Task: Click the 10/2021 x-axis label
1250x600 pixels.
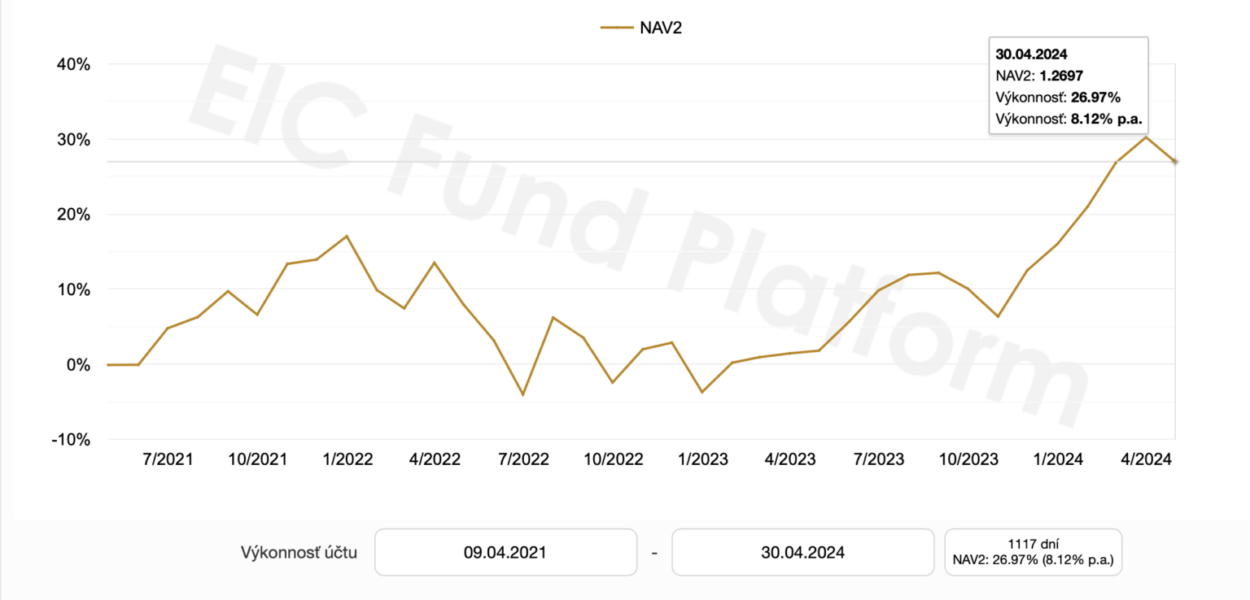Action: pyautogui.click(x=257, y=459)
